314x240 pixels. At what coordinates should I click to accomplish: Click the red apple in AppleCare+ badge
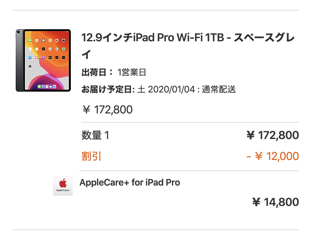[63, 183]
